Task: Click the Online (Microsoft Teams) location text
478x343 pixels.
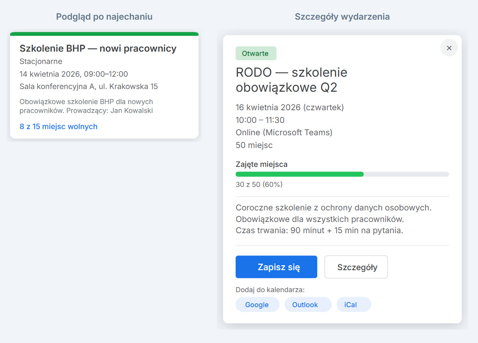Action: point(284,133)
